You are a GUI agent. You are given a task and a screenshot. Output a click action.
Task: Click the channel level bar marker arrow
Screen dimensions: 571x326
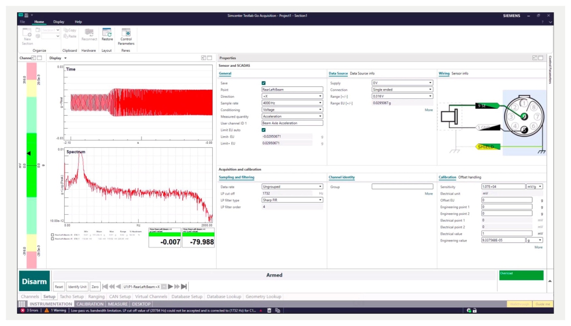pos(29,154)
